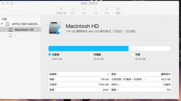The width and height of the screenshot is (181, 101).
Task: Click the Unmount (卸除) toolbar icon
Action: [x=107, y=9]
